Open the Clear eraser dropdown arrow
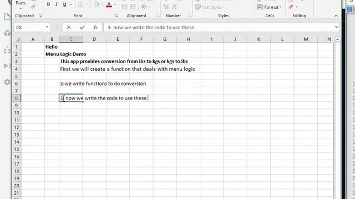The image size is (355, 199). click(x=296, y=7)
